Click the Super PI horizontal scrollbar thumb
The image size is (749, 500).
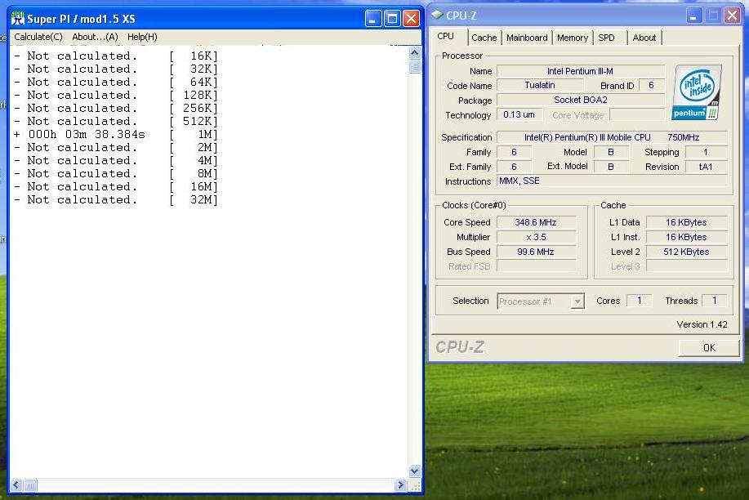[30, 485]
